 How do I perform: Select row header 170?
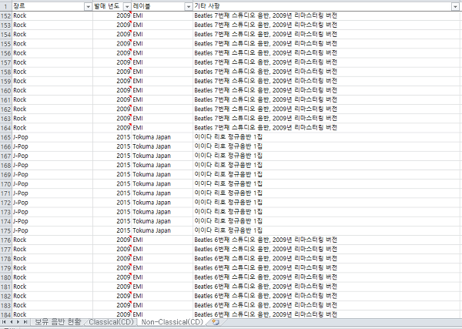click(6, 184)
